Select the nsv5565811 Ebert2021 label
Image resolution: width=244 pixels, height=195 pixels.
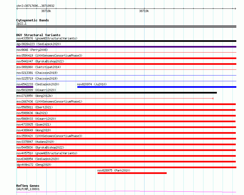click(x=35, y=107)
